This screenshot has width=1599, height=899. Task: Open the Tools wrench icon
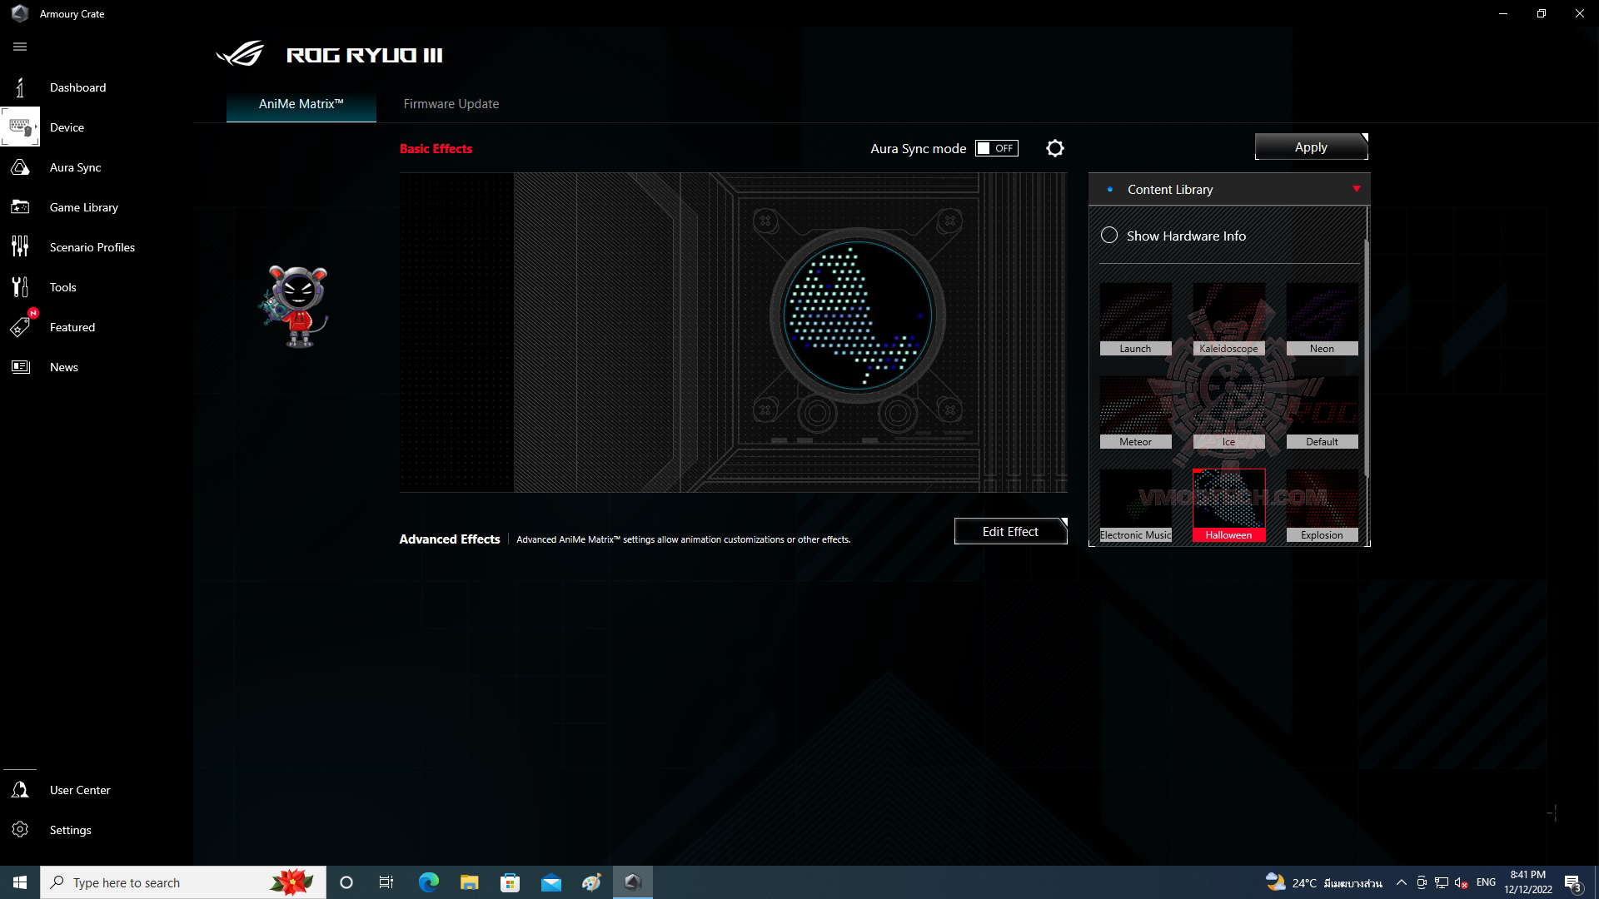(x=20, y=287)
